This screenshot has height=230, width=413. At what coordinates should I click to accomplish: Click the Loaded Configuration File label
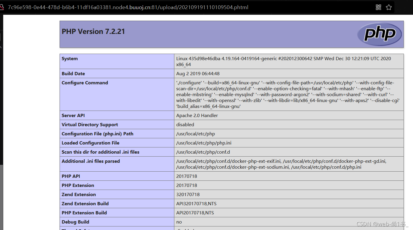(x=91, y=143)
